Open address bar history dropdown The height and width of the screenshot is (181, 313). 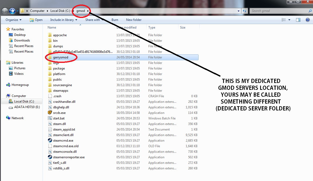point(238,11)
